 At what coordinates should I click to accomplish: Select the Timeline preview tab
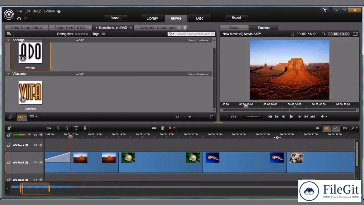[264, 28]
